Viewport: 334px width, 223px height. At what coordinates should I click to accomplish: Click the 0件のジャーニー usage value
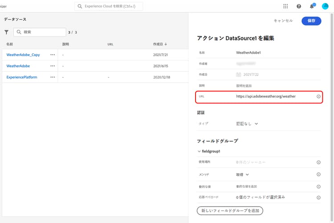251,162
